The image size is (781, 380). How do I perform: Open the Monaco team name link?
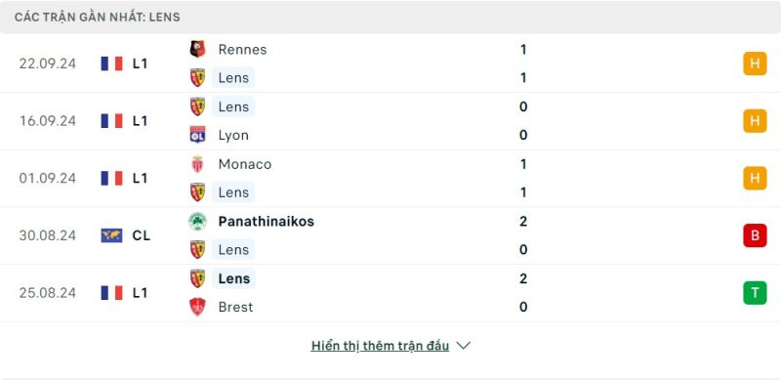click(x=245, y=164)
